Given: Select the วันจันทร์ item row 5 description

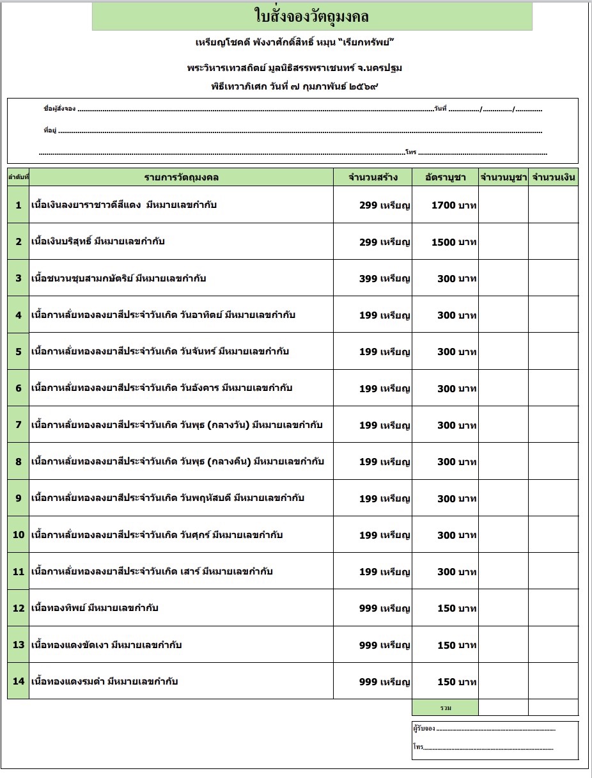Looking at the screenshot, I should pos(160,351).
